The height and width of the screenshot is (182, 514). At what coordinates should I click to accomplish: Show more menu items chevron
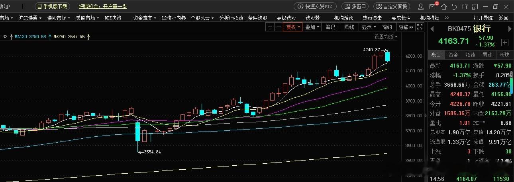(x=447, y=18)
